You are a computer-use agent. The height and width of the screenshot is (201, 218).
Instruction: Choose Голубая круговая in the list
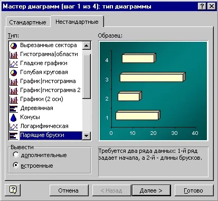pos(44,72)
